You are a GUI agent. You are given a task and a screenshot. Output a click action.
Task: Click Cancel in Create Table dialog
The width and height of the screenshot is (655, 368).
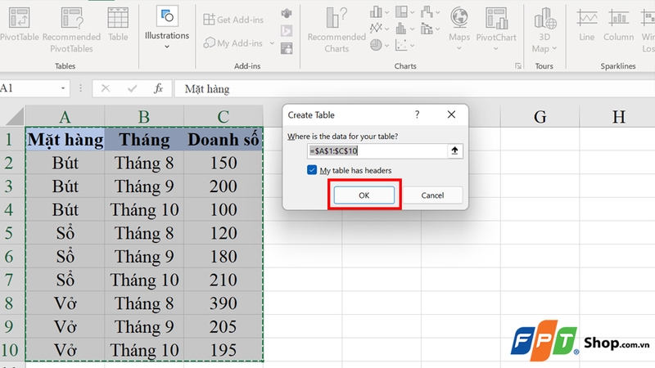tap(432, 195)
